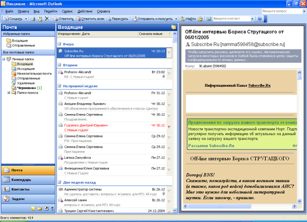Open the Folder List icon at pane bottom

39,208
